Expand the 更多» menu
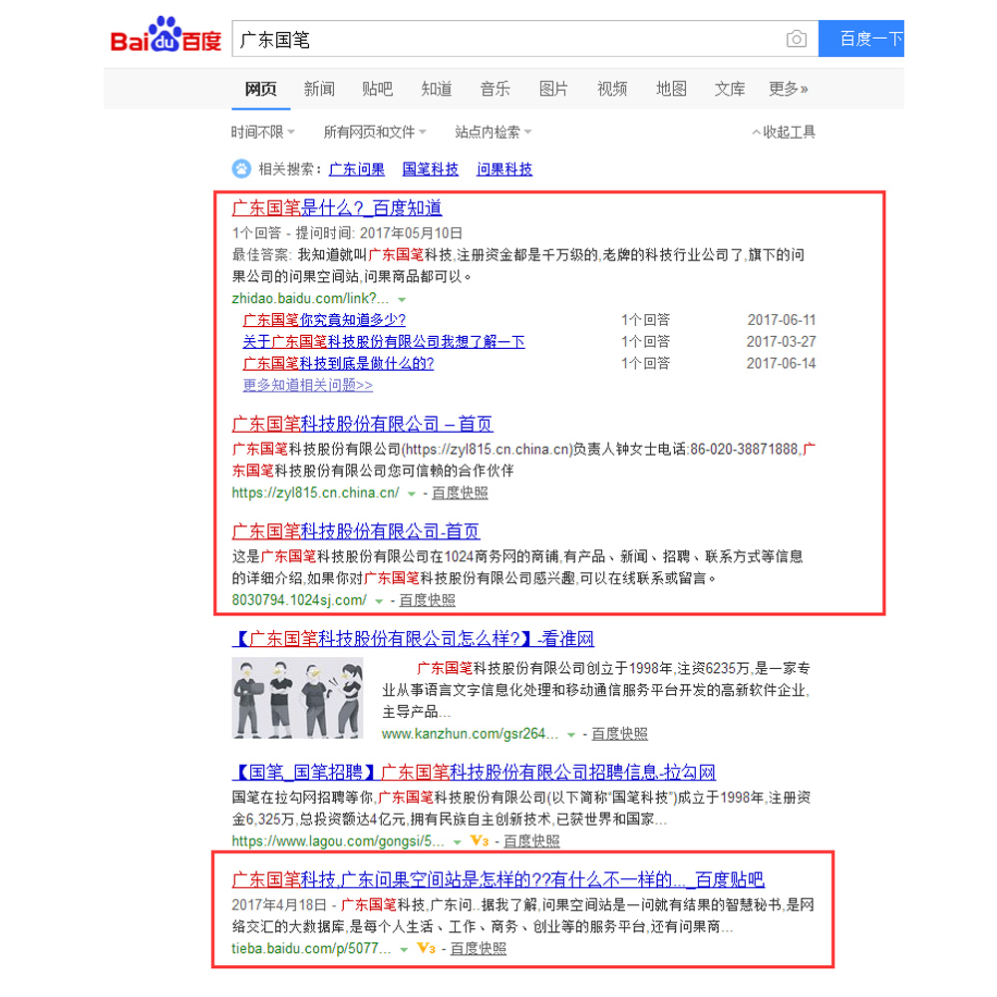This screenshot has width=997, height=997. pos(789,89)
